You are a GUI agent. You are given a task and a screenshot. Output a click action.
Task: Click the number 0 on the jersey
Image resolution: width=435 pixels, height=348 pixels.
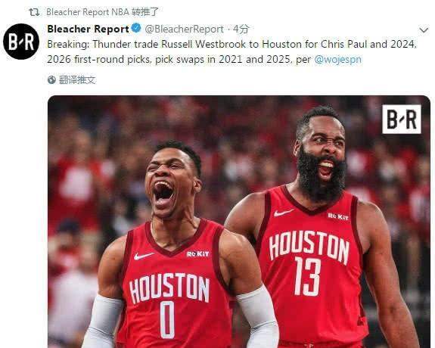167,320
